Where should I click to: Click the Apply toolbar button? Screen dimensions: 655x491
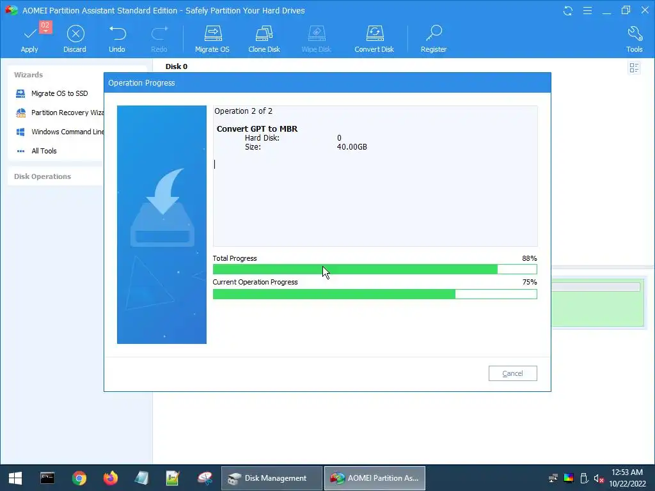click(x=29, y=38)
